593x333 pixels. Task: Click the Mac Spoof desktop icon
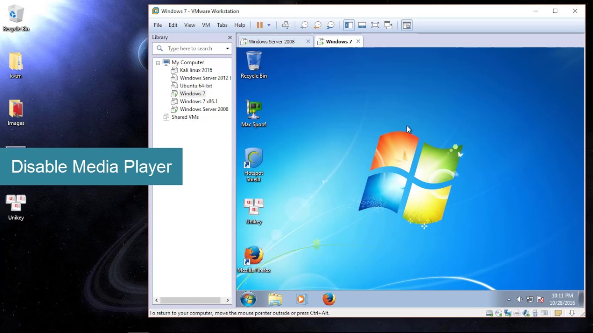point(254,114)
